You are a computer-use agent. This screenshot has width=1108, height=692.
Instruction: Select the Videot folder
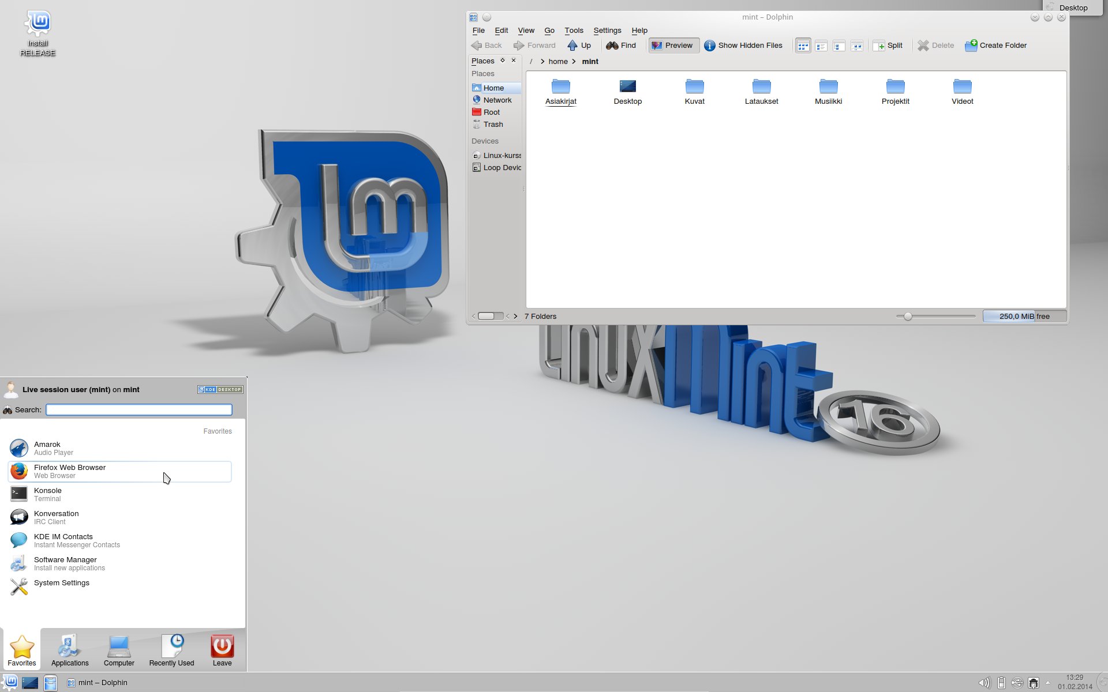coord(963,92)
